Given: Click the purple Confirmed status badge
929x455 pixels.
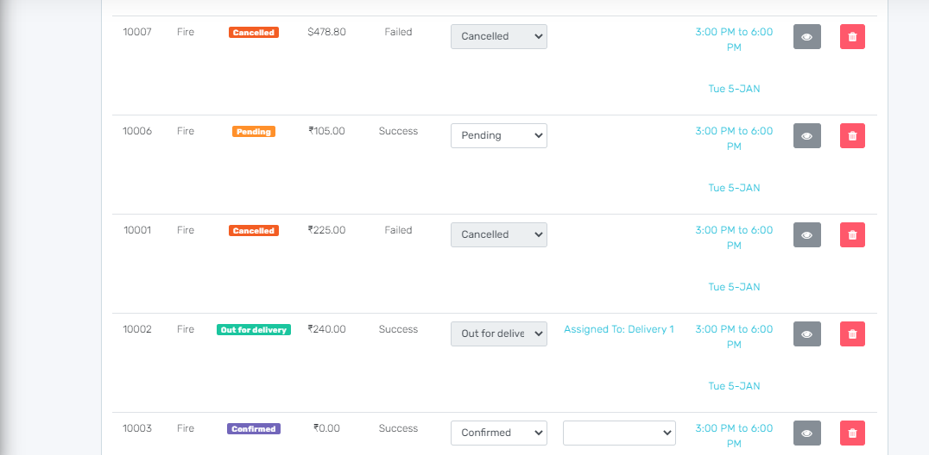Looking at the screenshot, I should (x=253, y=429).
